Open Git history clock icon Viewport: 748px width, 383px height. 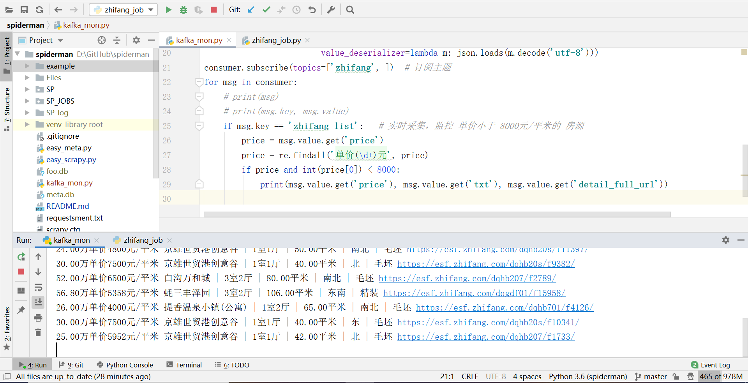[296, 10]
